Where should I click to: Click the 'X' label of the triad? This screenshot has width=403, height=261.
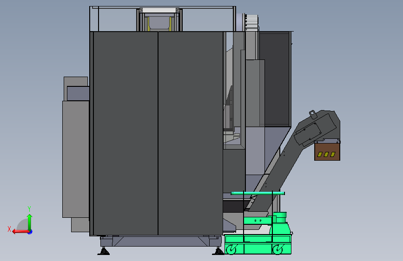pyautogui.click(x=9, y=229)
